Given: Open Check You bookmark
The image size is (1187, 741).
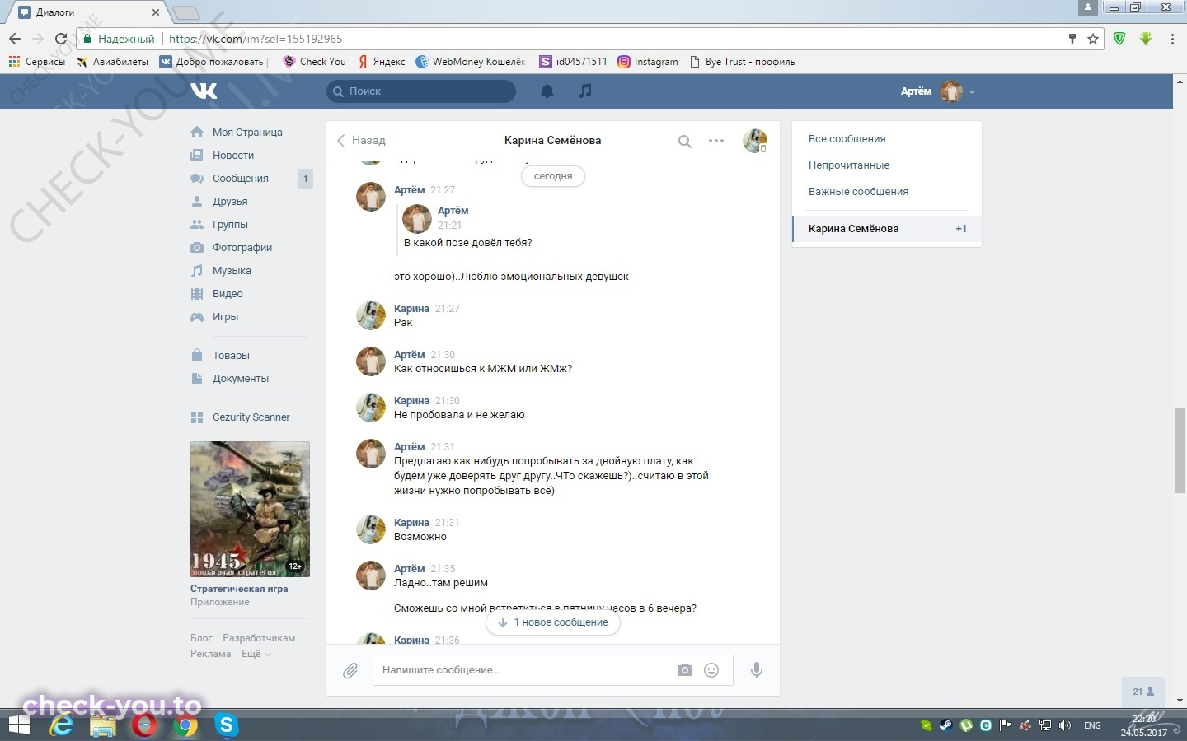Looking at the screenshot, I should tap(314, 62).
